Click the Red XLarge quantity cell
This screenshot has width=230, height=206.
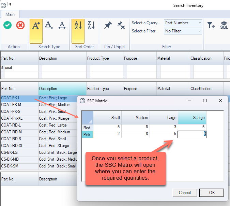pos(192,128)
